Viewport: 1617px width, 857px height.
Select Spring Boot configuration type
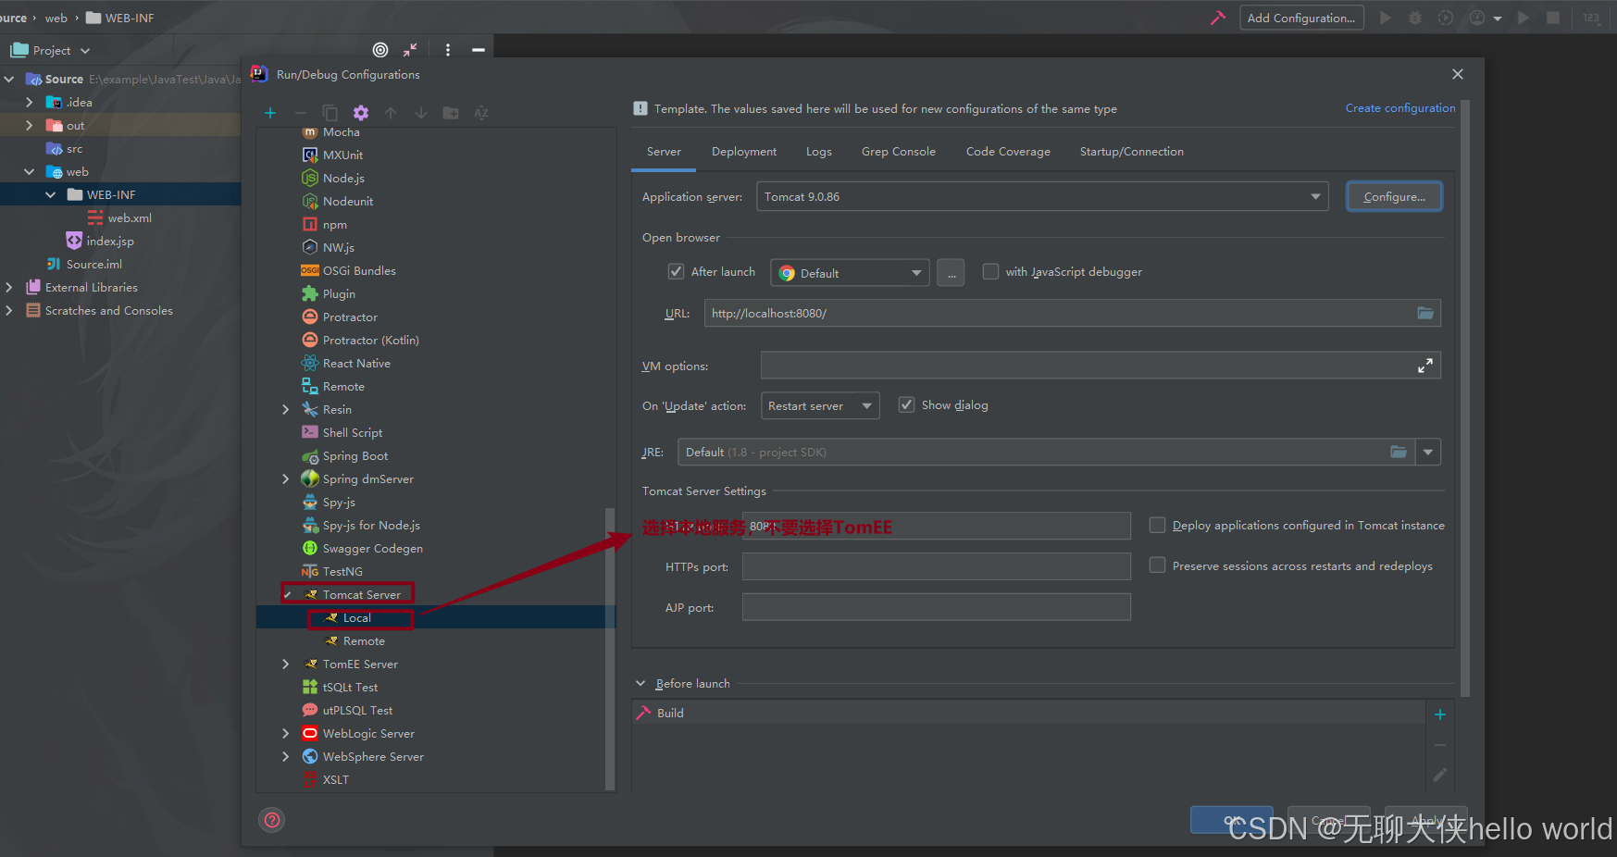355,456
